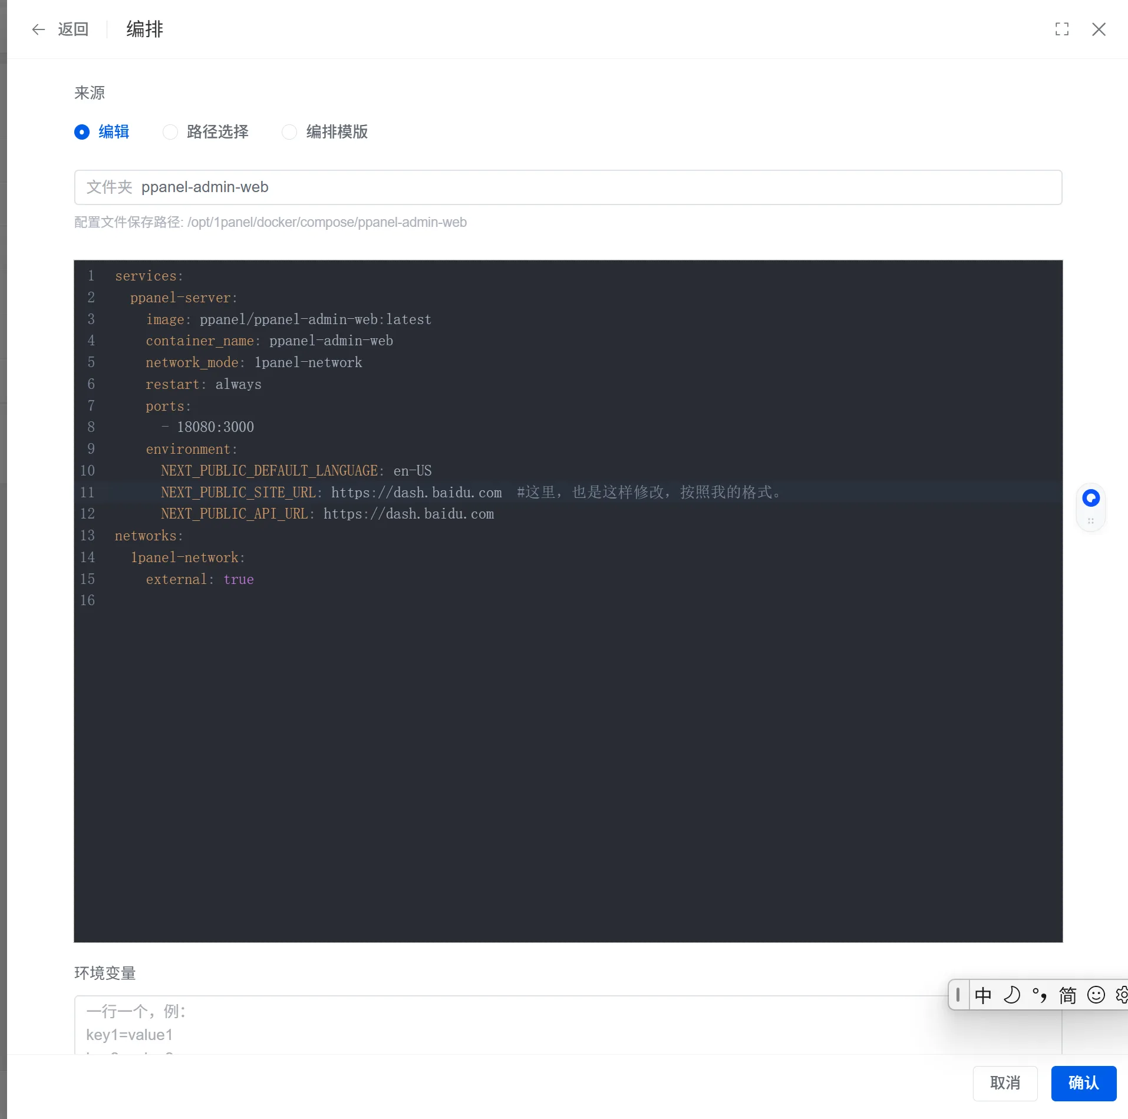Click code line 'ppanel-server:'
The image size is (1128, 1119).
184,298
